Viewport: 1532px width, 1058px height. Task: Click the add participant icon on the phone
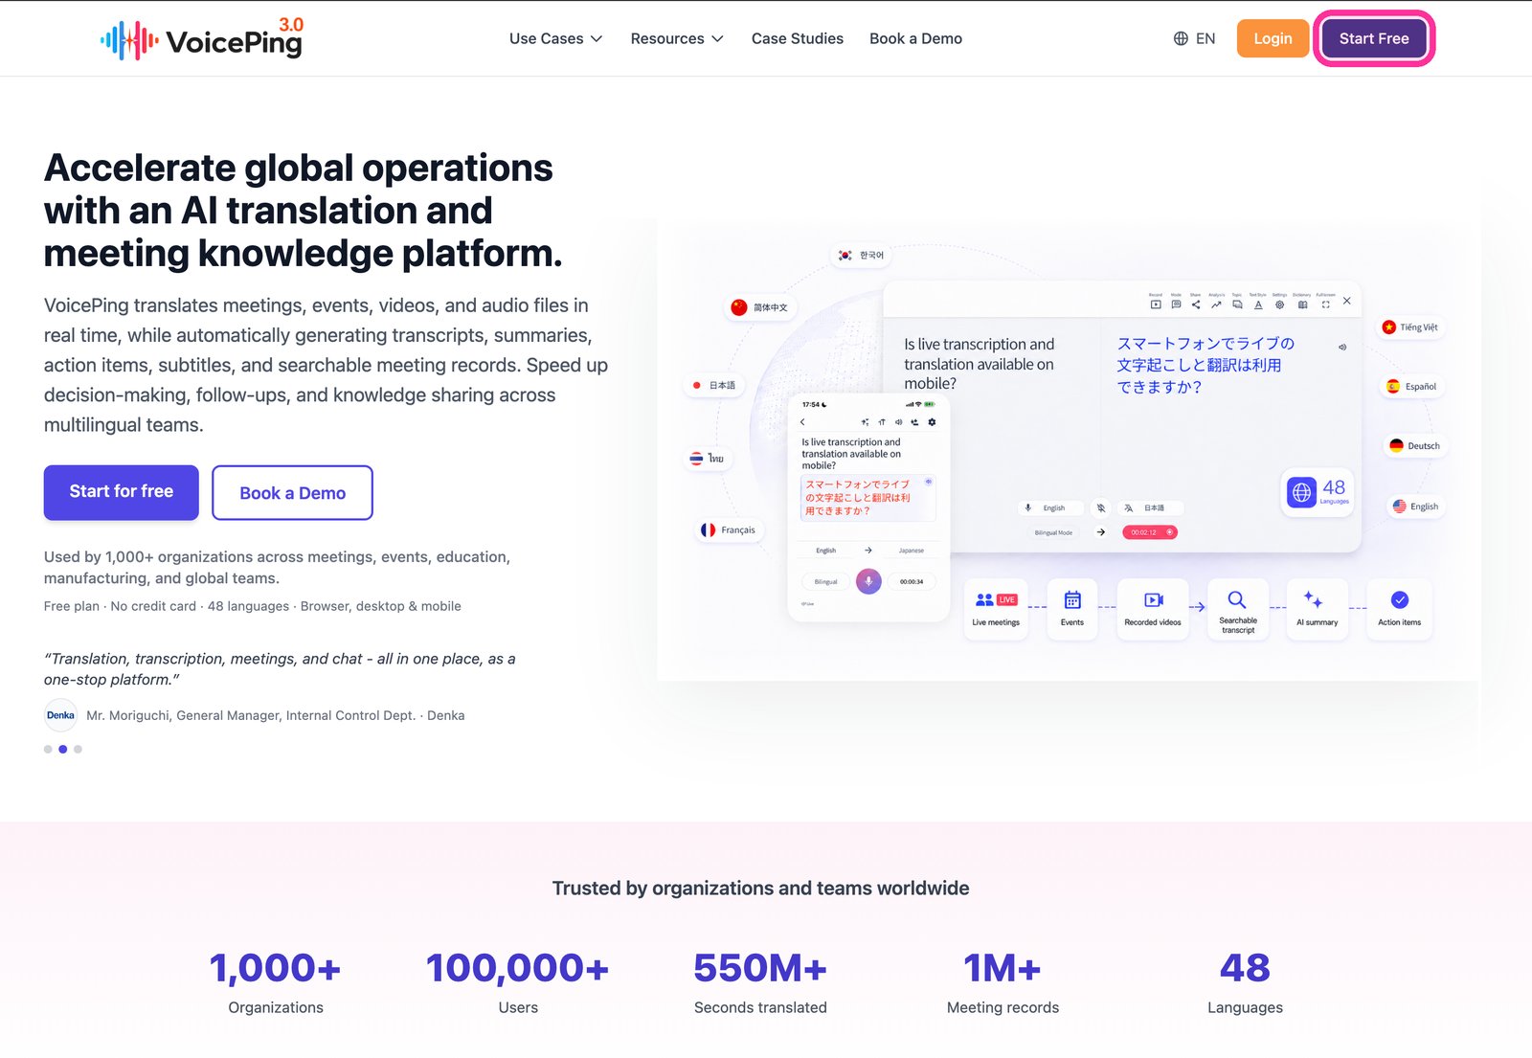point(914,421)
